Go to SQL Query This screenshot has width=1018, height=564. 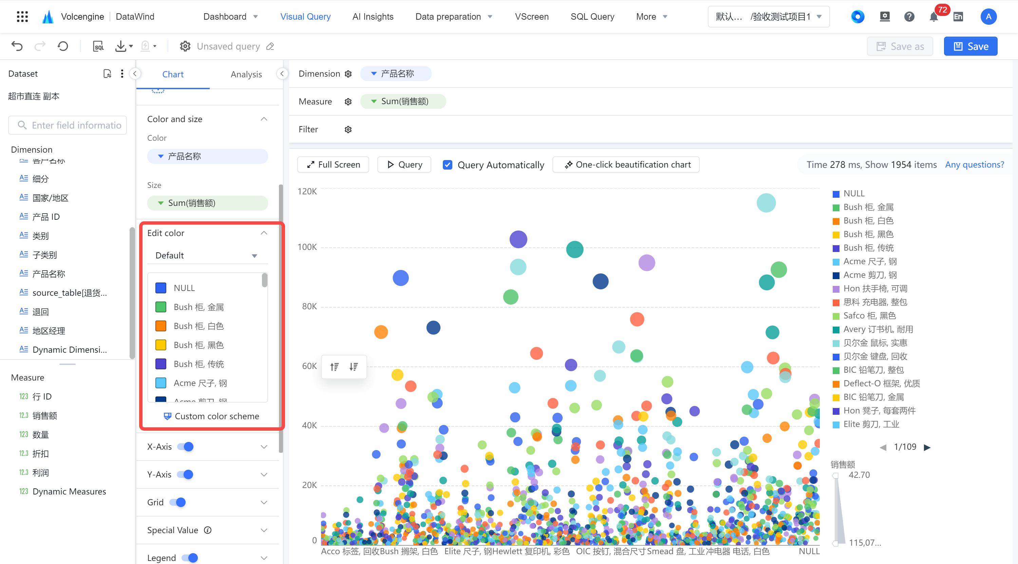[x=592, y=17]
